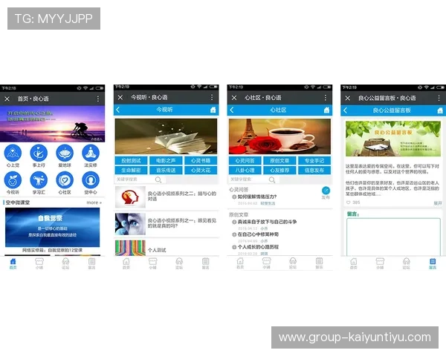Focus keyword search field on 心社区 screen

(x=253, y=179)
